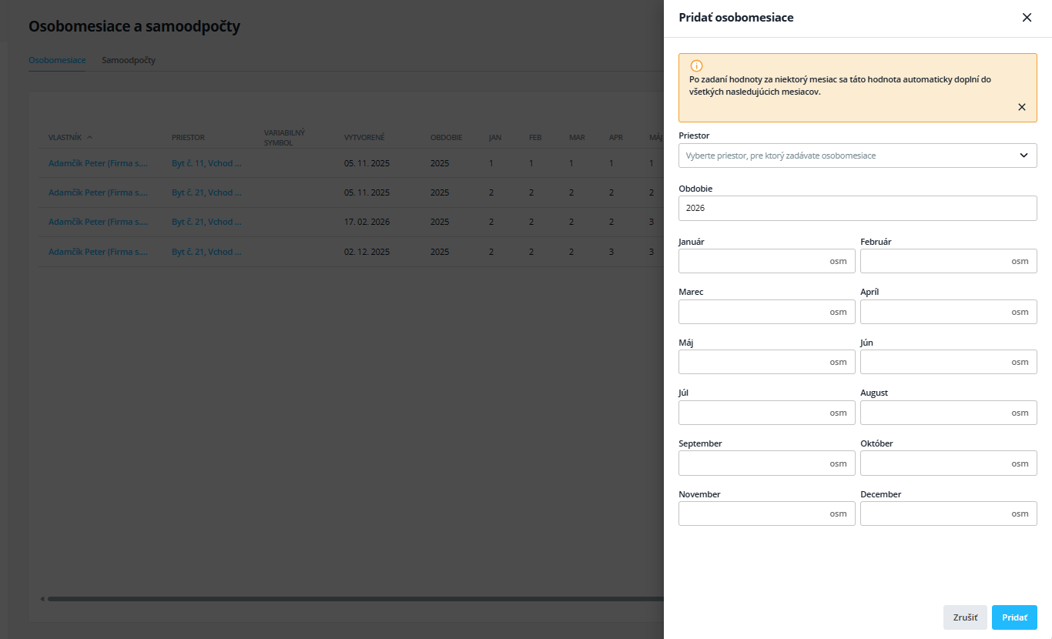Close the Pridať osobomesiace panel
1052x639 pixels.
point(1027,18)
